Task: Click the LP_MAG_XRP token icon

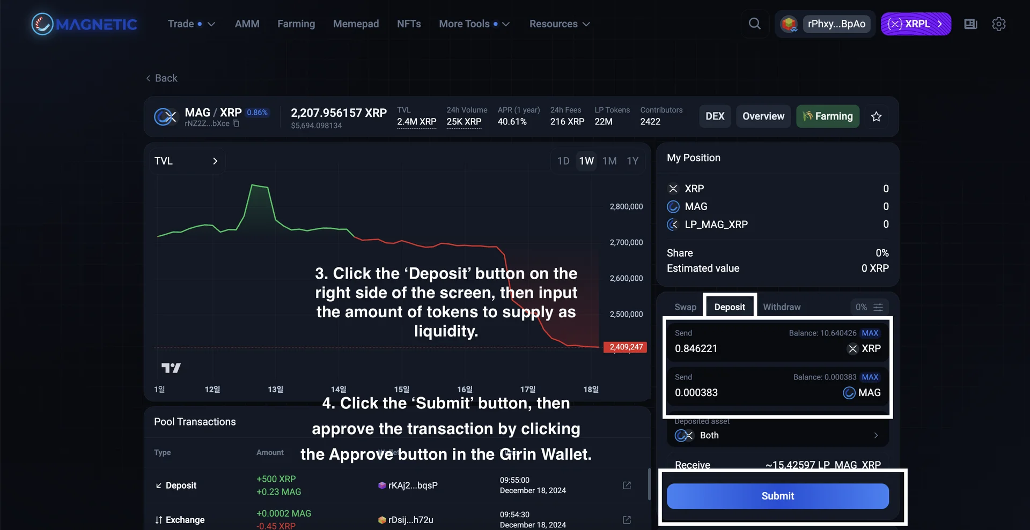Action: pyautogui.click(x=673, y=225)
